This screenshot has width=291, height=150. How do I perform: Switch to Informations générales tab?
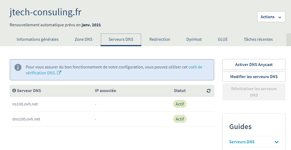point(38,39)
